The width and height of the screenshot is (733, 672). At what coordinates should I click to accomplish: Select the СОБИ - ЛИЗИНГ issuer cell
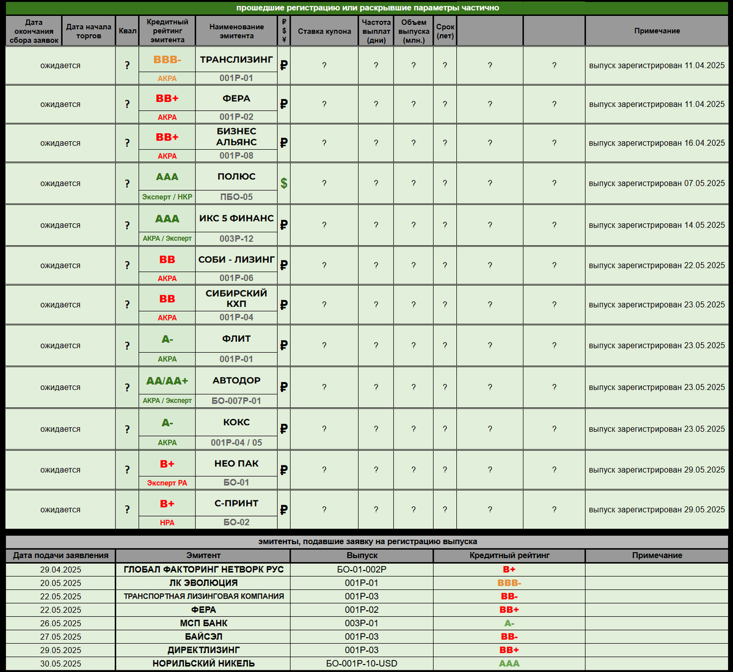(236, 259)
